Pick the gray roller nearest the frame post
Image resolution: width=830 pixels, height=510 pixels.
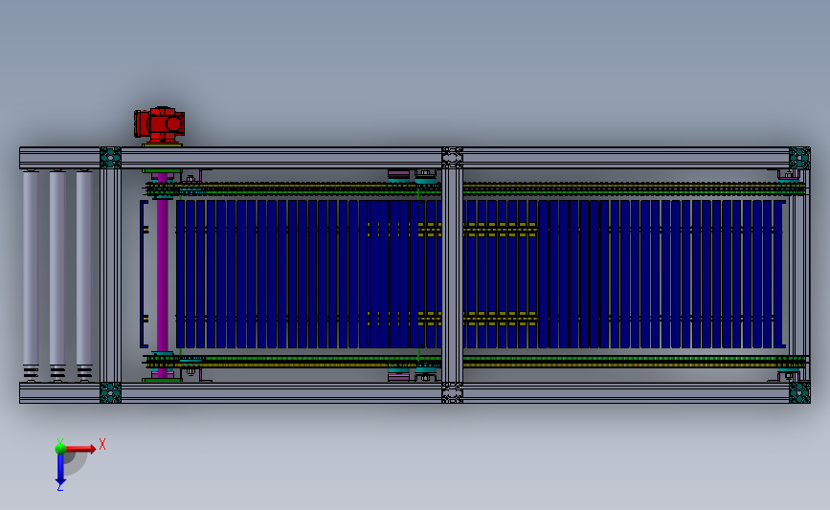[84, 274]
